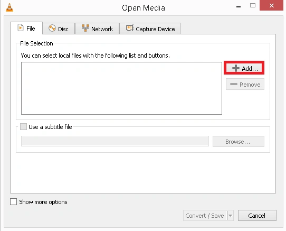Toggle the Show more options checkbox
Viewport: 286px width, 231px height.
tap(13, 202)
